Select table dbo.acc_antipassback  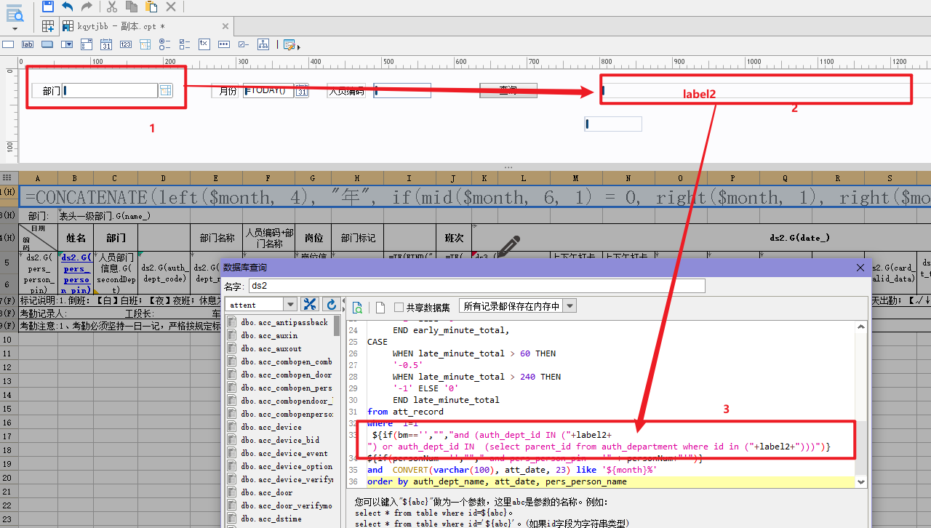click(284, 322)
